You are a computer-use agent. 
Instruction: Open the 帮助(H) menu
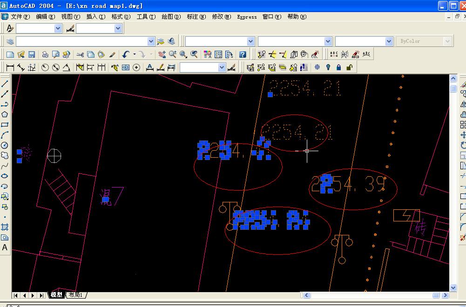297,17
